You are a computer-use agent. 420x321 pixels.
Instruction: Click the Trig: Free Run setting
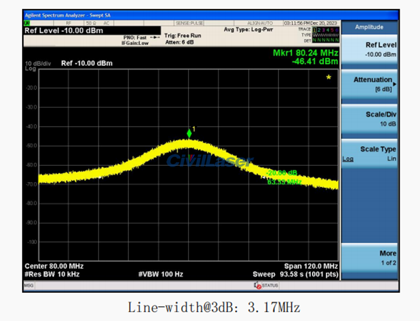tap(182, 35)
